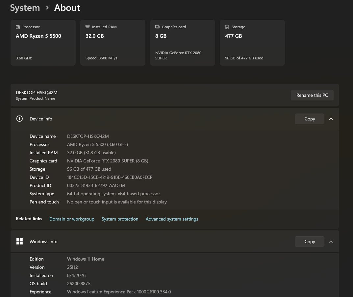Click device name value DESKTOP-HSKQ42M in Device info
Viewport: 353px width, 297px height.
[88, 137]
